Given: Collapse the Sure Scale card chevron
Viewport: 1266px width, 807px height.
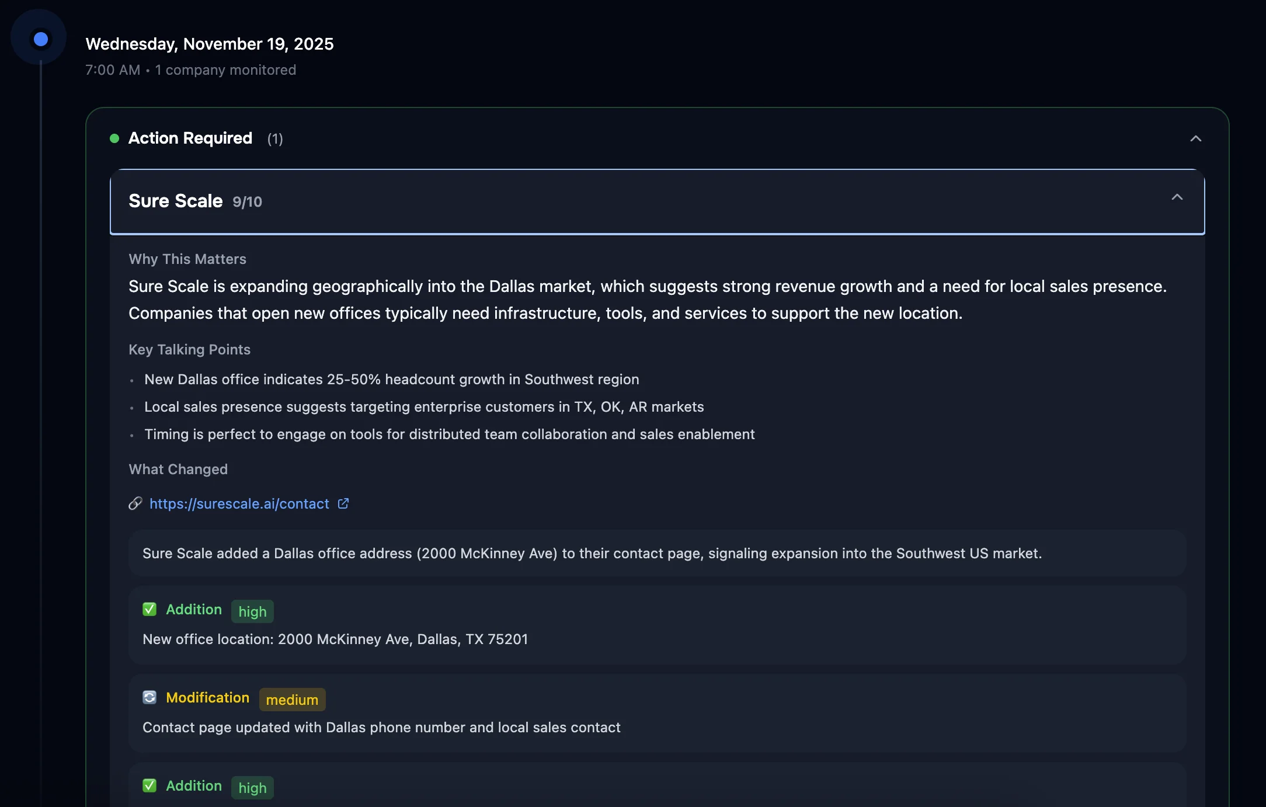Looking at the screenshot, I should tap(1177, 197).
